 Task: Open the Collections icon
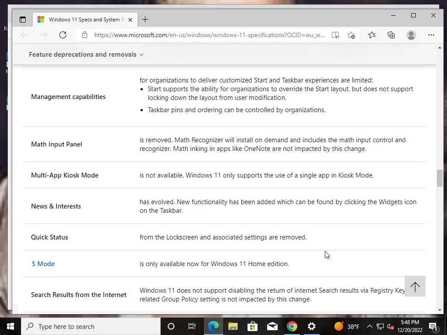[x=391, y=35]
